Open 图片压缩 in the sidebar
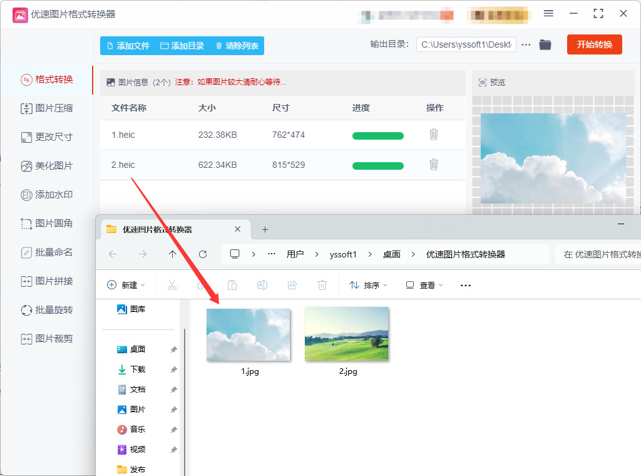 click(46, 108)
